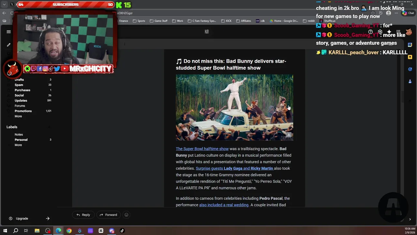The width and height of the screenshot is (417, 235).
Task: Create new label plus icon
Action: pyautogui.click(x=49, y=127)
